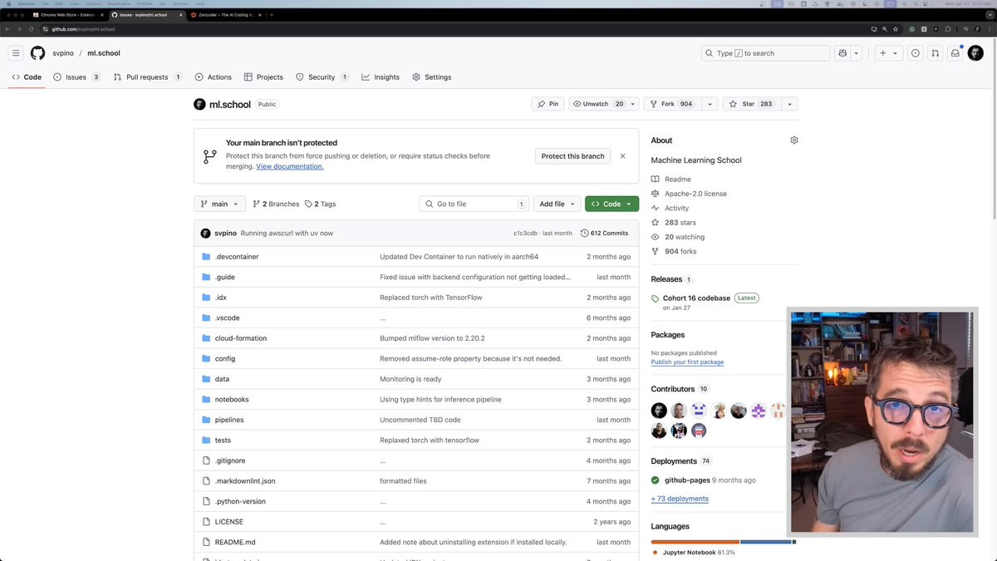997x561 pixels.
Task: Open the GitHub hamburger navigation menu
Action: coord(16,53)
